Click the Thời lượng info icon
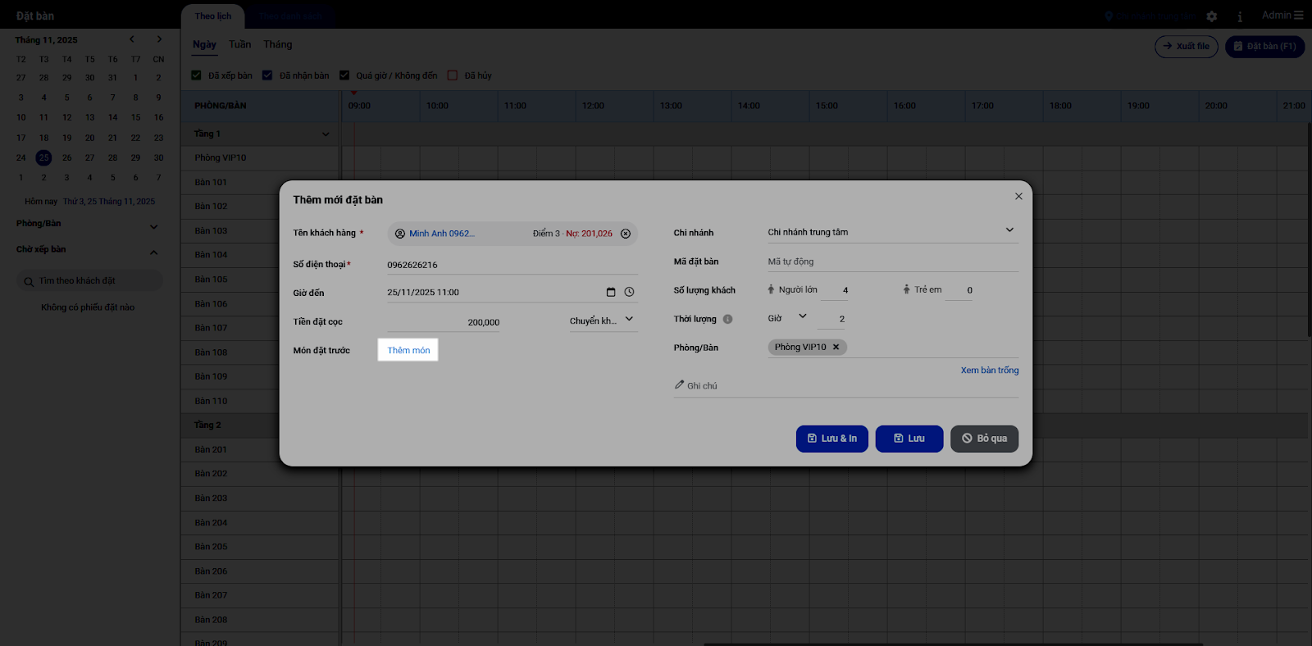The height and width of the screenshot is (646, 1312). (727, 319)
